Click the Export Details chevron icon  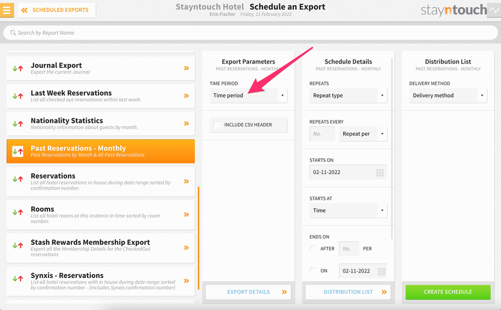pos(284,292)
